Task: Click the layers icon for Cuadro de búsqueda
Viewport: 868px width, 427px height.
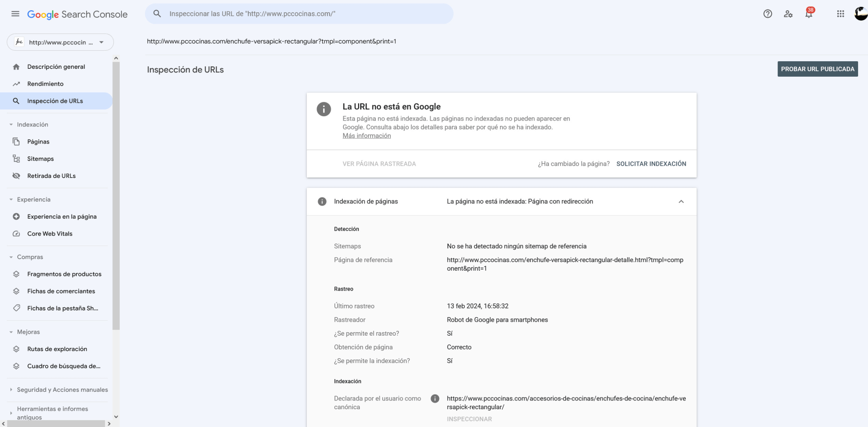Action: coord(16,366)
